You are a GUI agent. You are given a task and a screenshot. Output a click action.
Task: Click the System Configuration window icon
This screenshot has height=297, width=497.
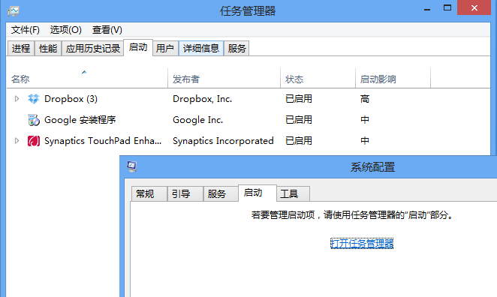point(132,166)
